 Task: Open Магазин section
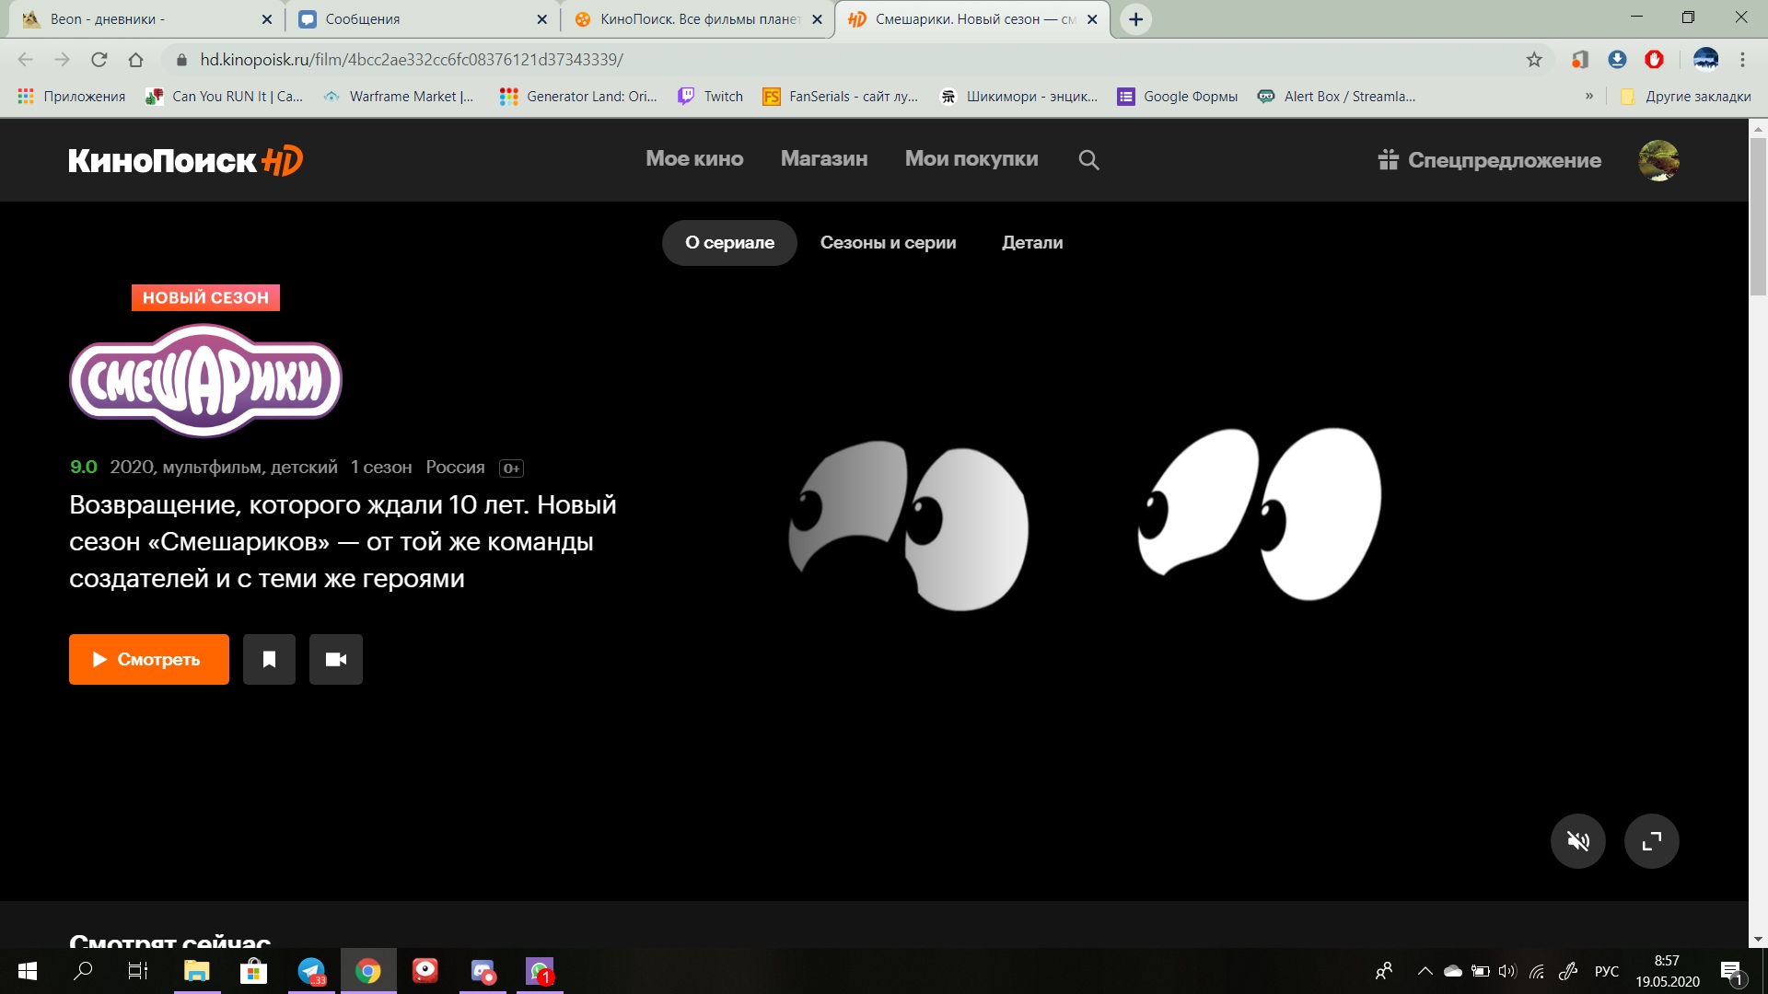point(824,159)
